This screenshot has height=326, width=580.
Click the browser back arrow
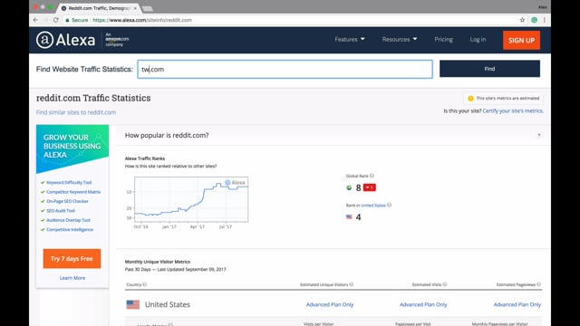[35, 20]
